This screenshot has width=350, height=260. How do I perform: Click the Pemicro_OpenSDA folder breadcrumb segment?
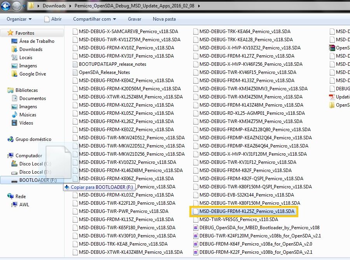click(135, 6)
